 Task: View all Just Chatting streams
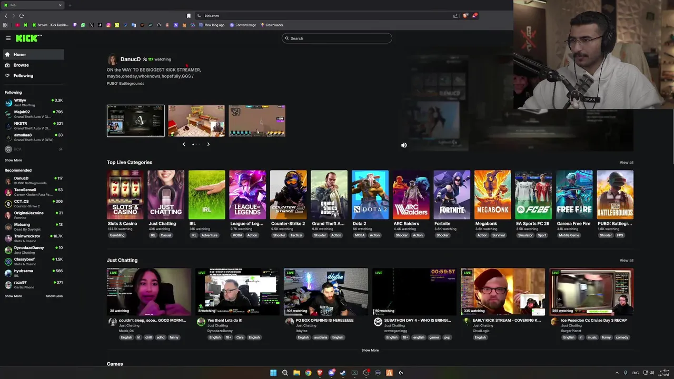click(626, 260)
